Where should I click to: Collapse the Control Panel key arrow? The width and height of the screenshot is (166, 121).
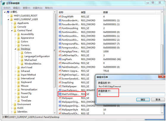tap(12, 31)
